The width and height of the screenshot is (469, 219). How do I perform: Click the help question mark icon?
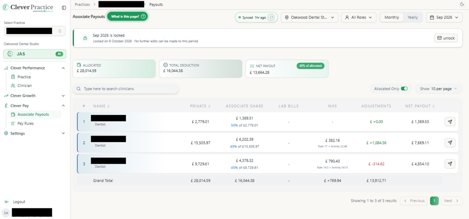[143, 16]
